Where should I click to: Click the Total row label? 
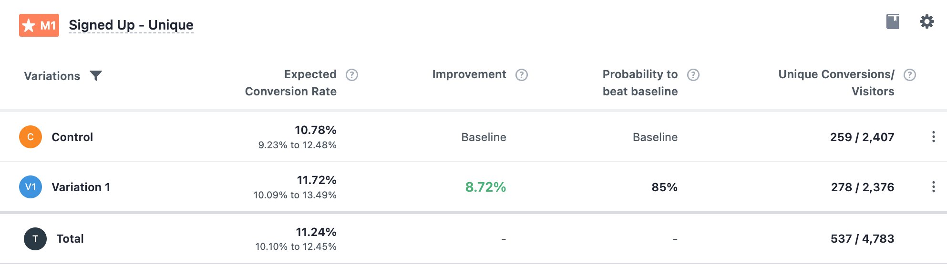[70, 239]
